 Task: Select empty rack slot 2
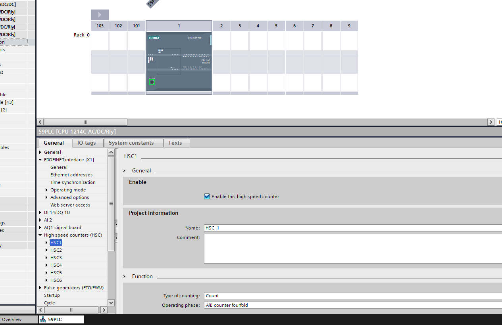(221, 57)
